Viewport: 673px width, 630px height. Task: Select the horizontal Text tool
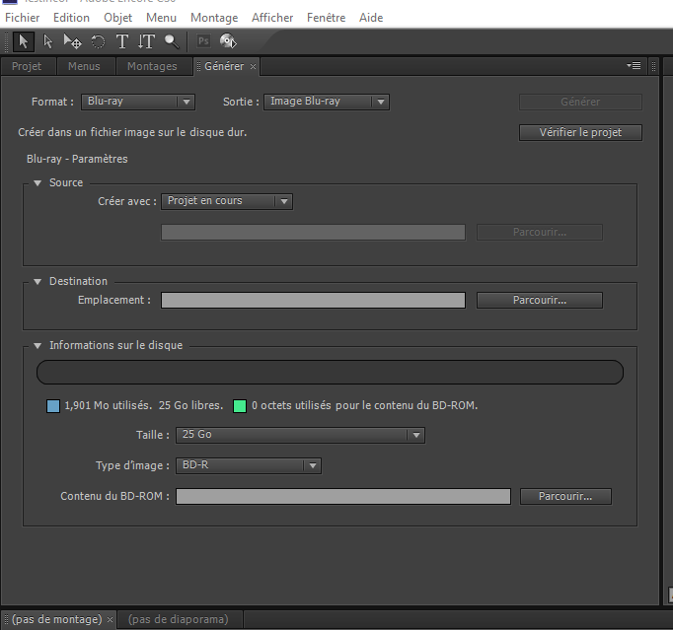coord(122,41)
